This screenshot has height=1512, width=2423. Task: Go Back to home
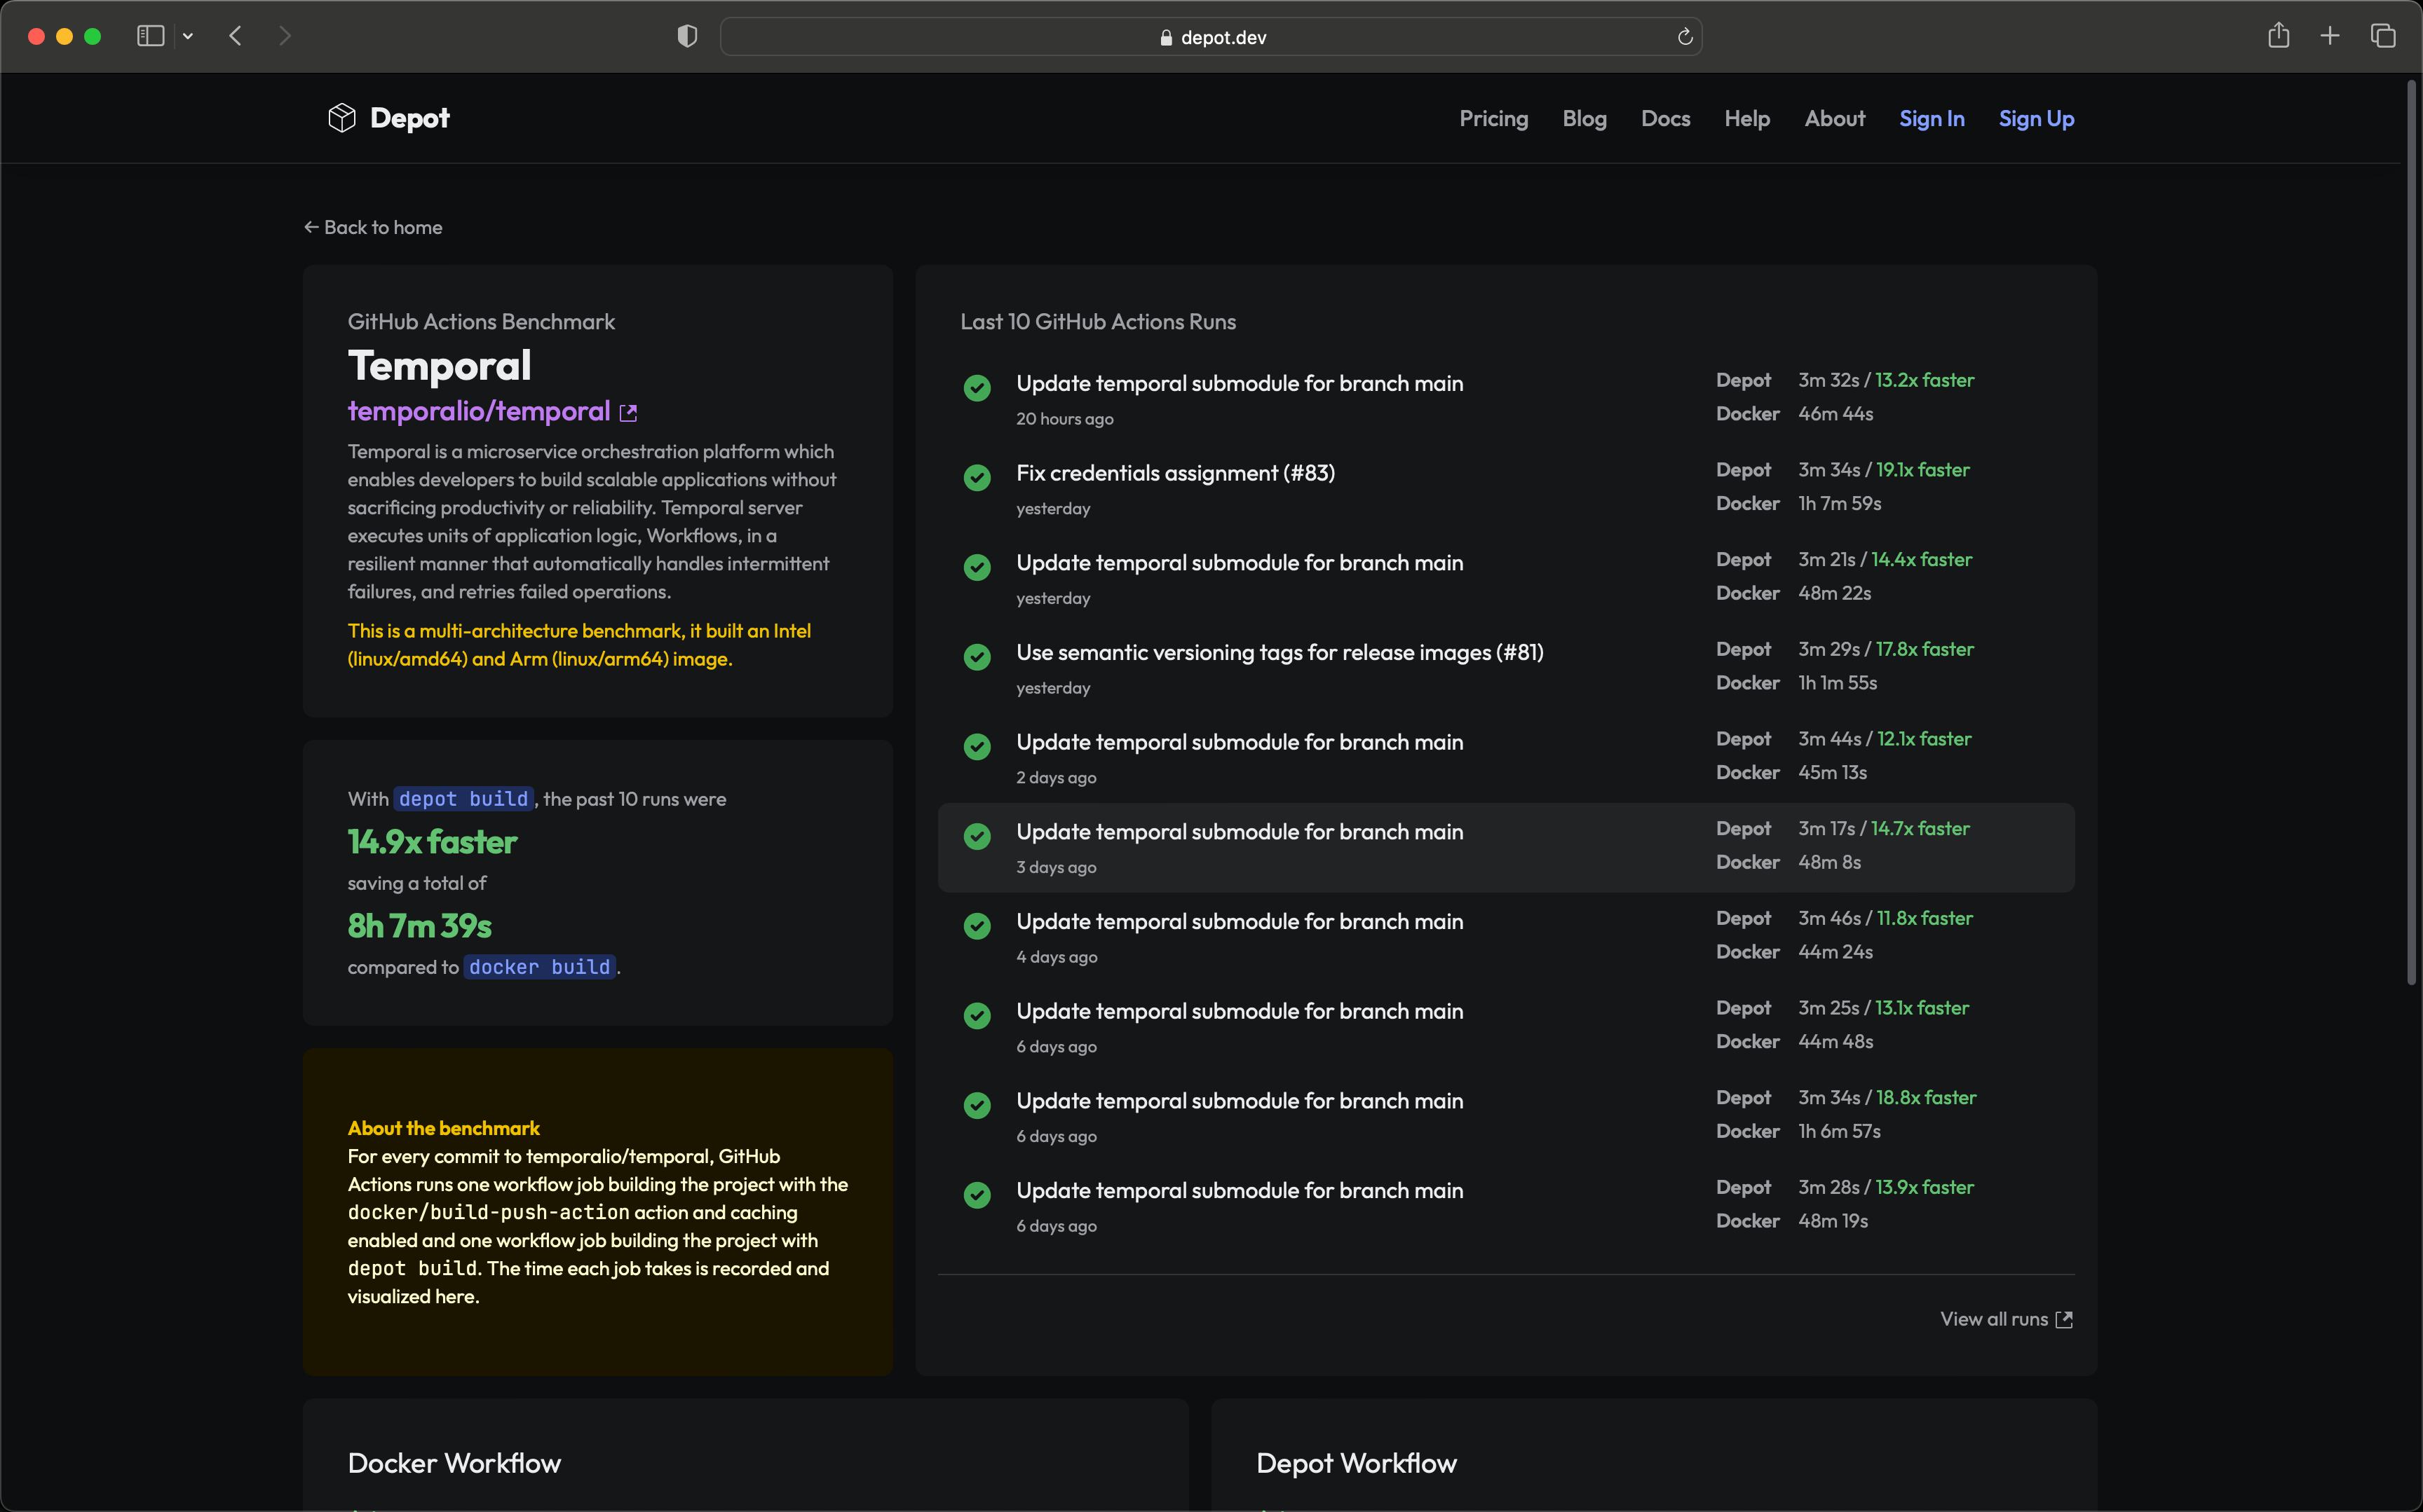(372, 227)
